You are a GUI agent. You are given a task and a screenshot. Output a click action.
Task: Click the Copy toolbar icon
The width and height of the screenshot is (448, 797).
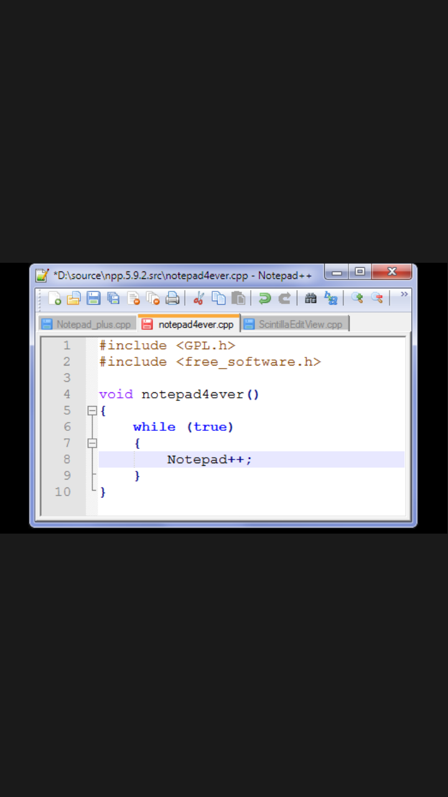point(218,298)
